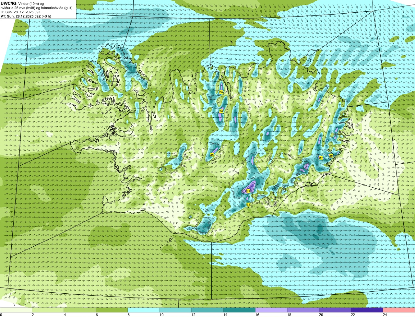Screen dimensions: 415x317
Task: Click the legend scale value 22
Action: (x=353, y=315)
